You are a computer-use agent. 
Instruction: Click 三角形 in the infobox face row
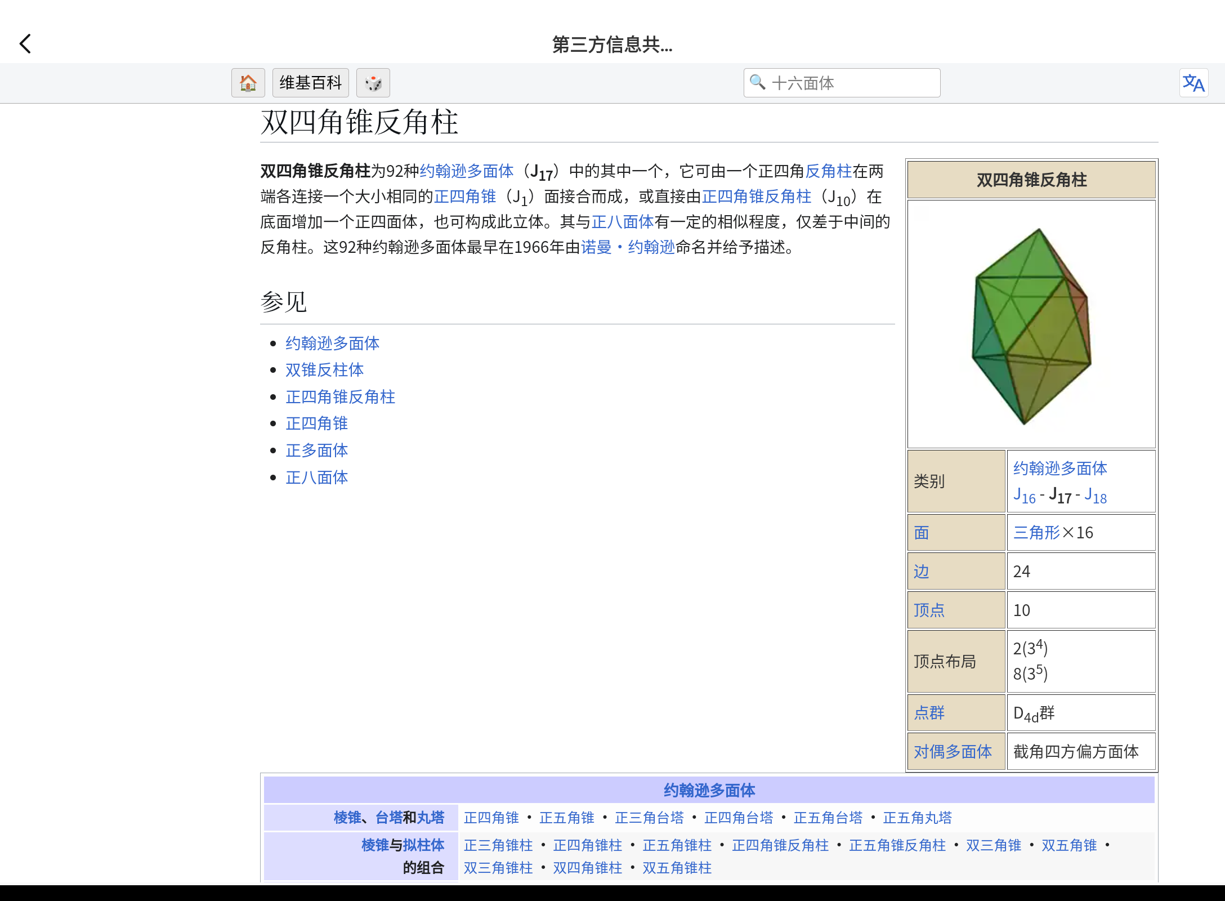coord(1036,532)
